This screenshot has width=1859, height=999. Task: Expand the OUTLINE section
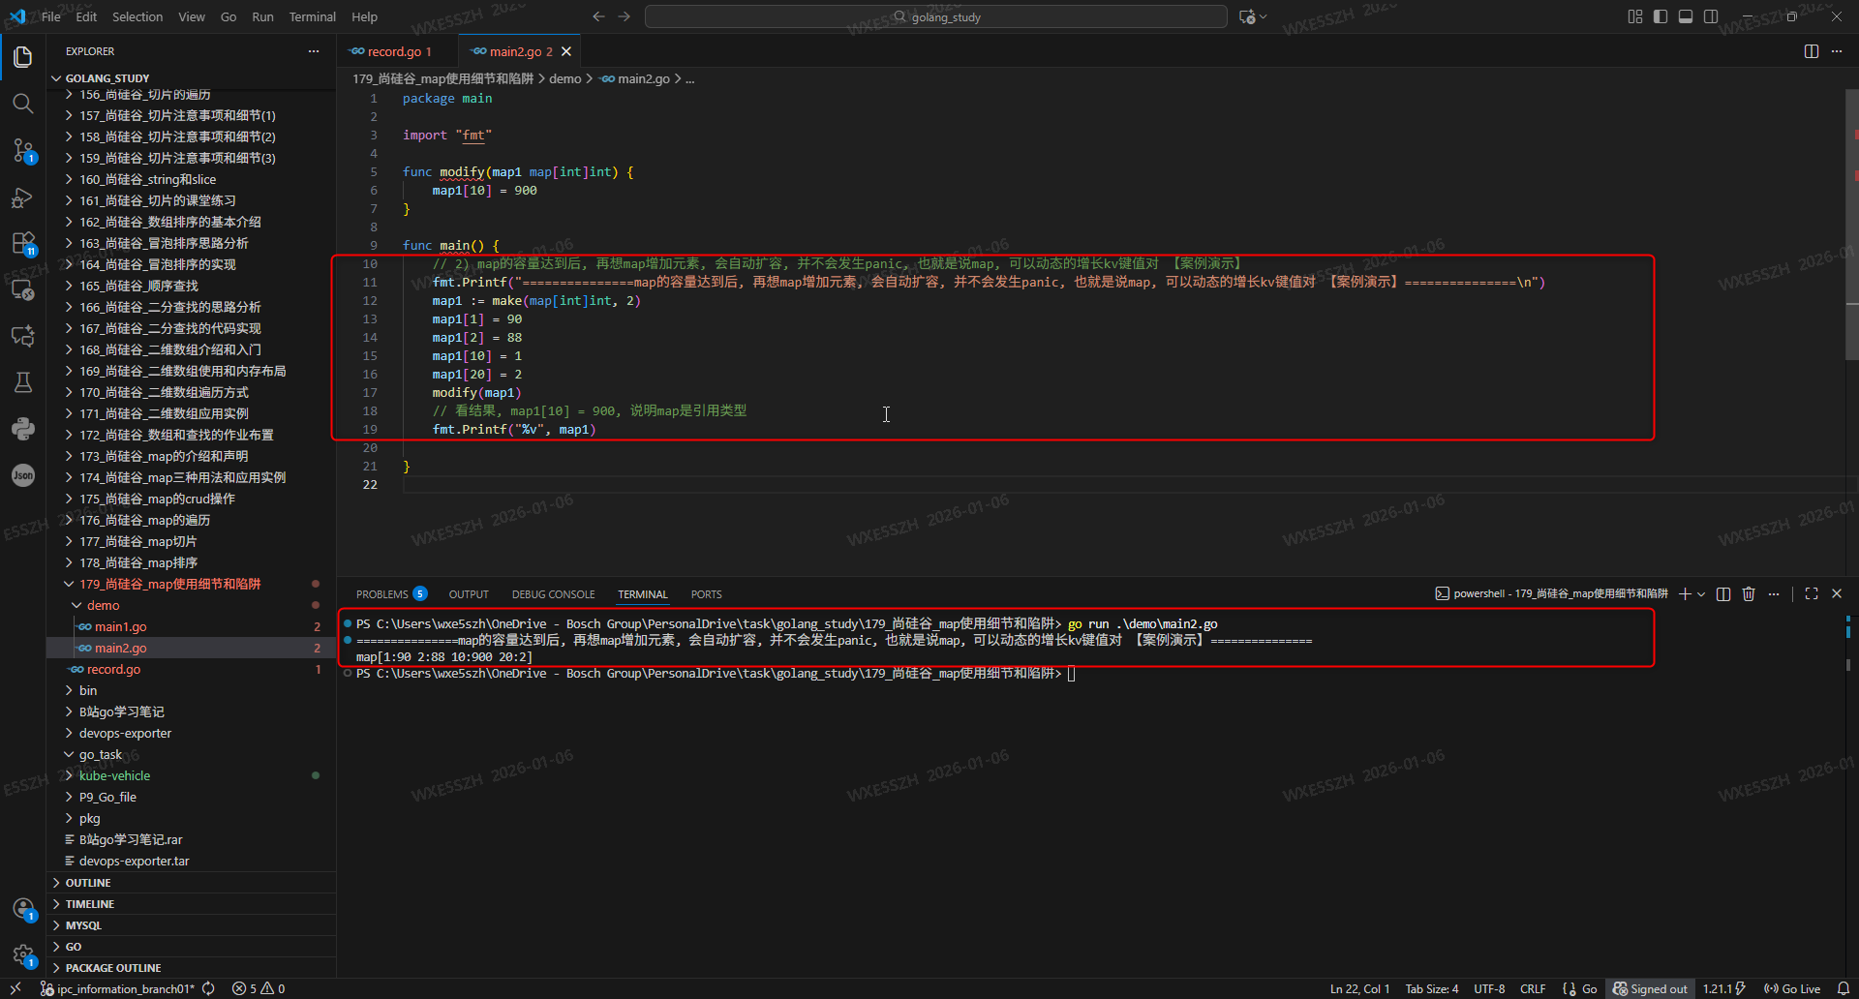pos(192,883)
